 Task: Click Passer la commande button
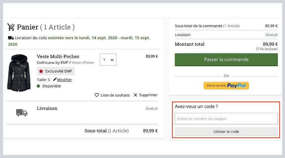point(226,60)
